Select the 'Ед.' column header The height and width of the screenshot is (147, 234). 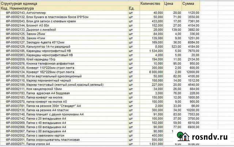tap(132, 8)
